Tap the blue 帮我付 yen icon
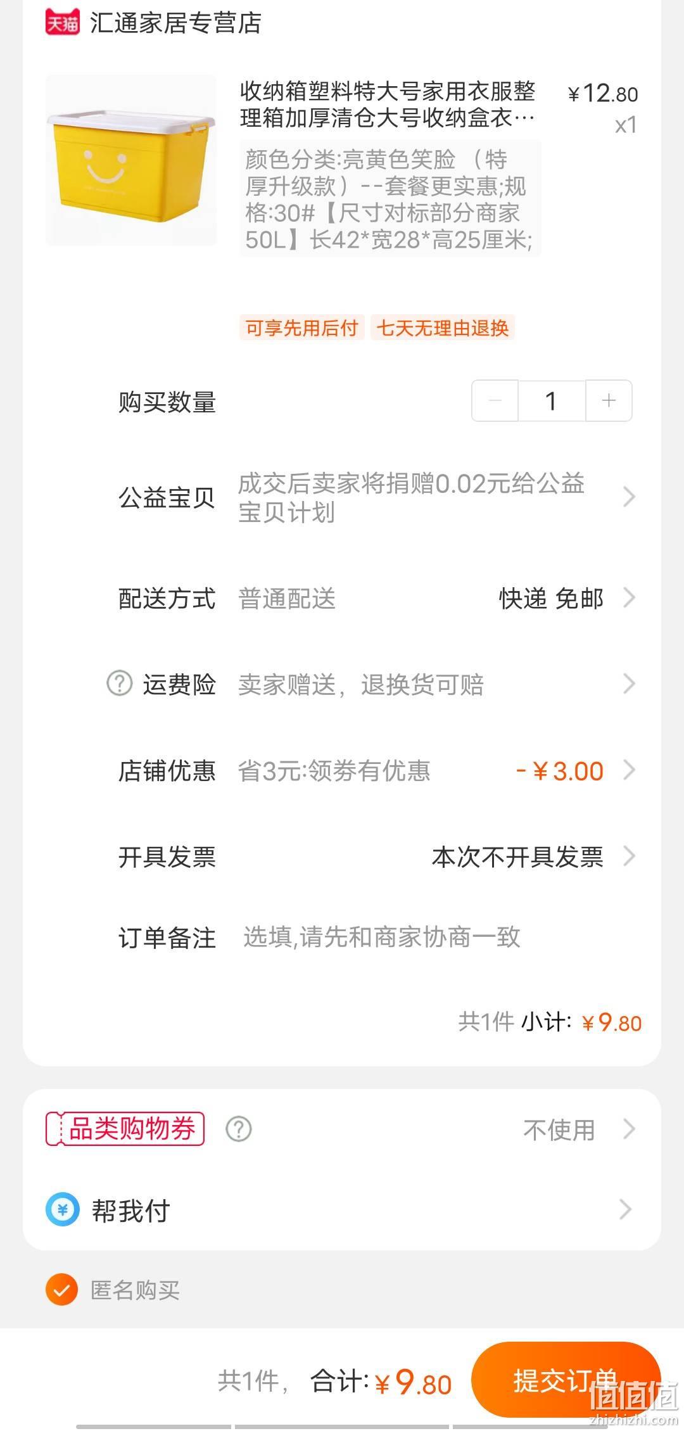This screenshot has height=1431, width=684. (x=63, y=1209)
